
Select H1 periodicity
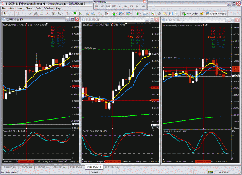tap(120, 6)
